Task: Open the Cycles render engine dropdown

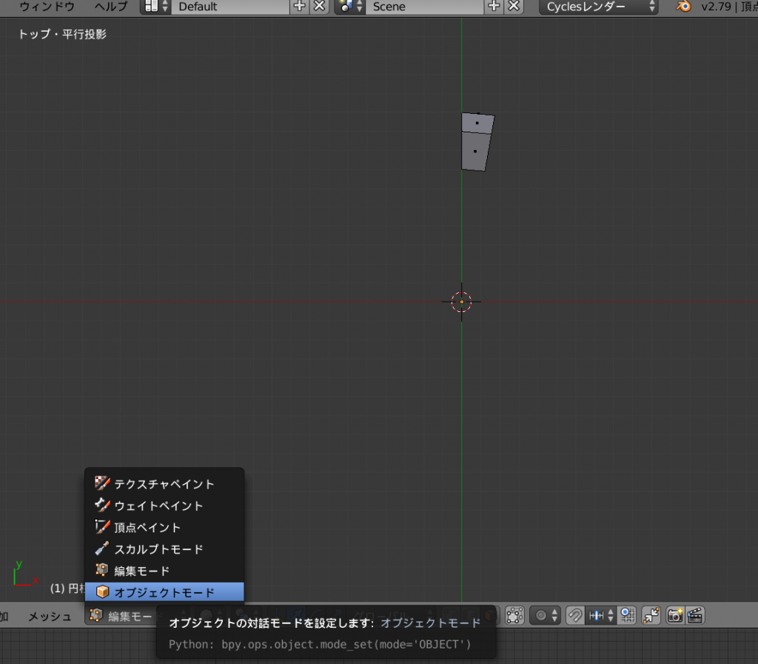Action: tap(598, 7)
